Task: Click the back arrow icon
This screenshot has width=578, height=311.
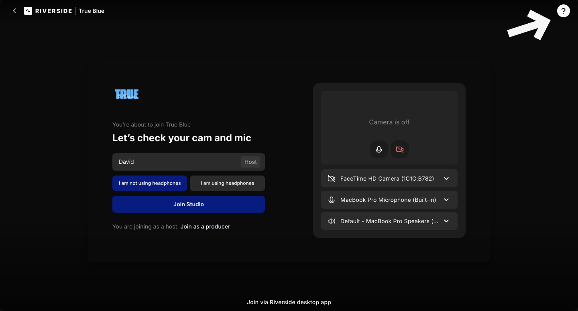Action: [x=14, y=11]
